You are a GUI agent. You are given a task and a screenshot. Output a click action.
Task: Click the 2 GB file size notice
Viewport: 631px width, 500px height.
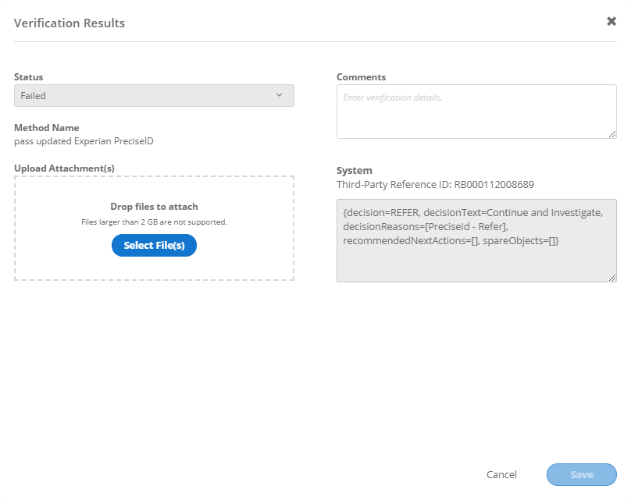[154, 222]
